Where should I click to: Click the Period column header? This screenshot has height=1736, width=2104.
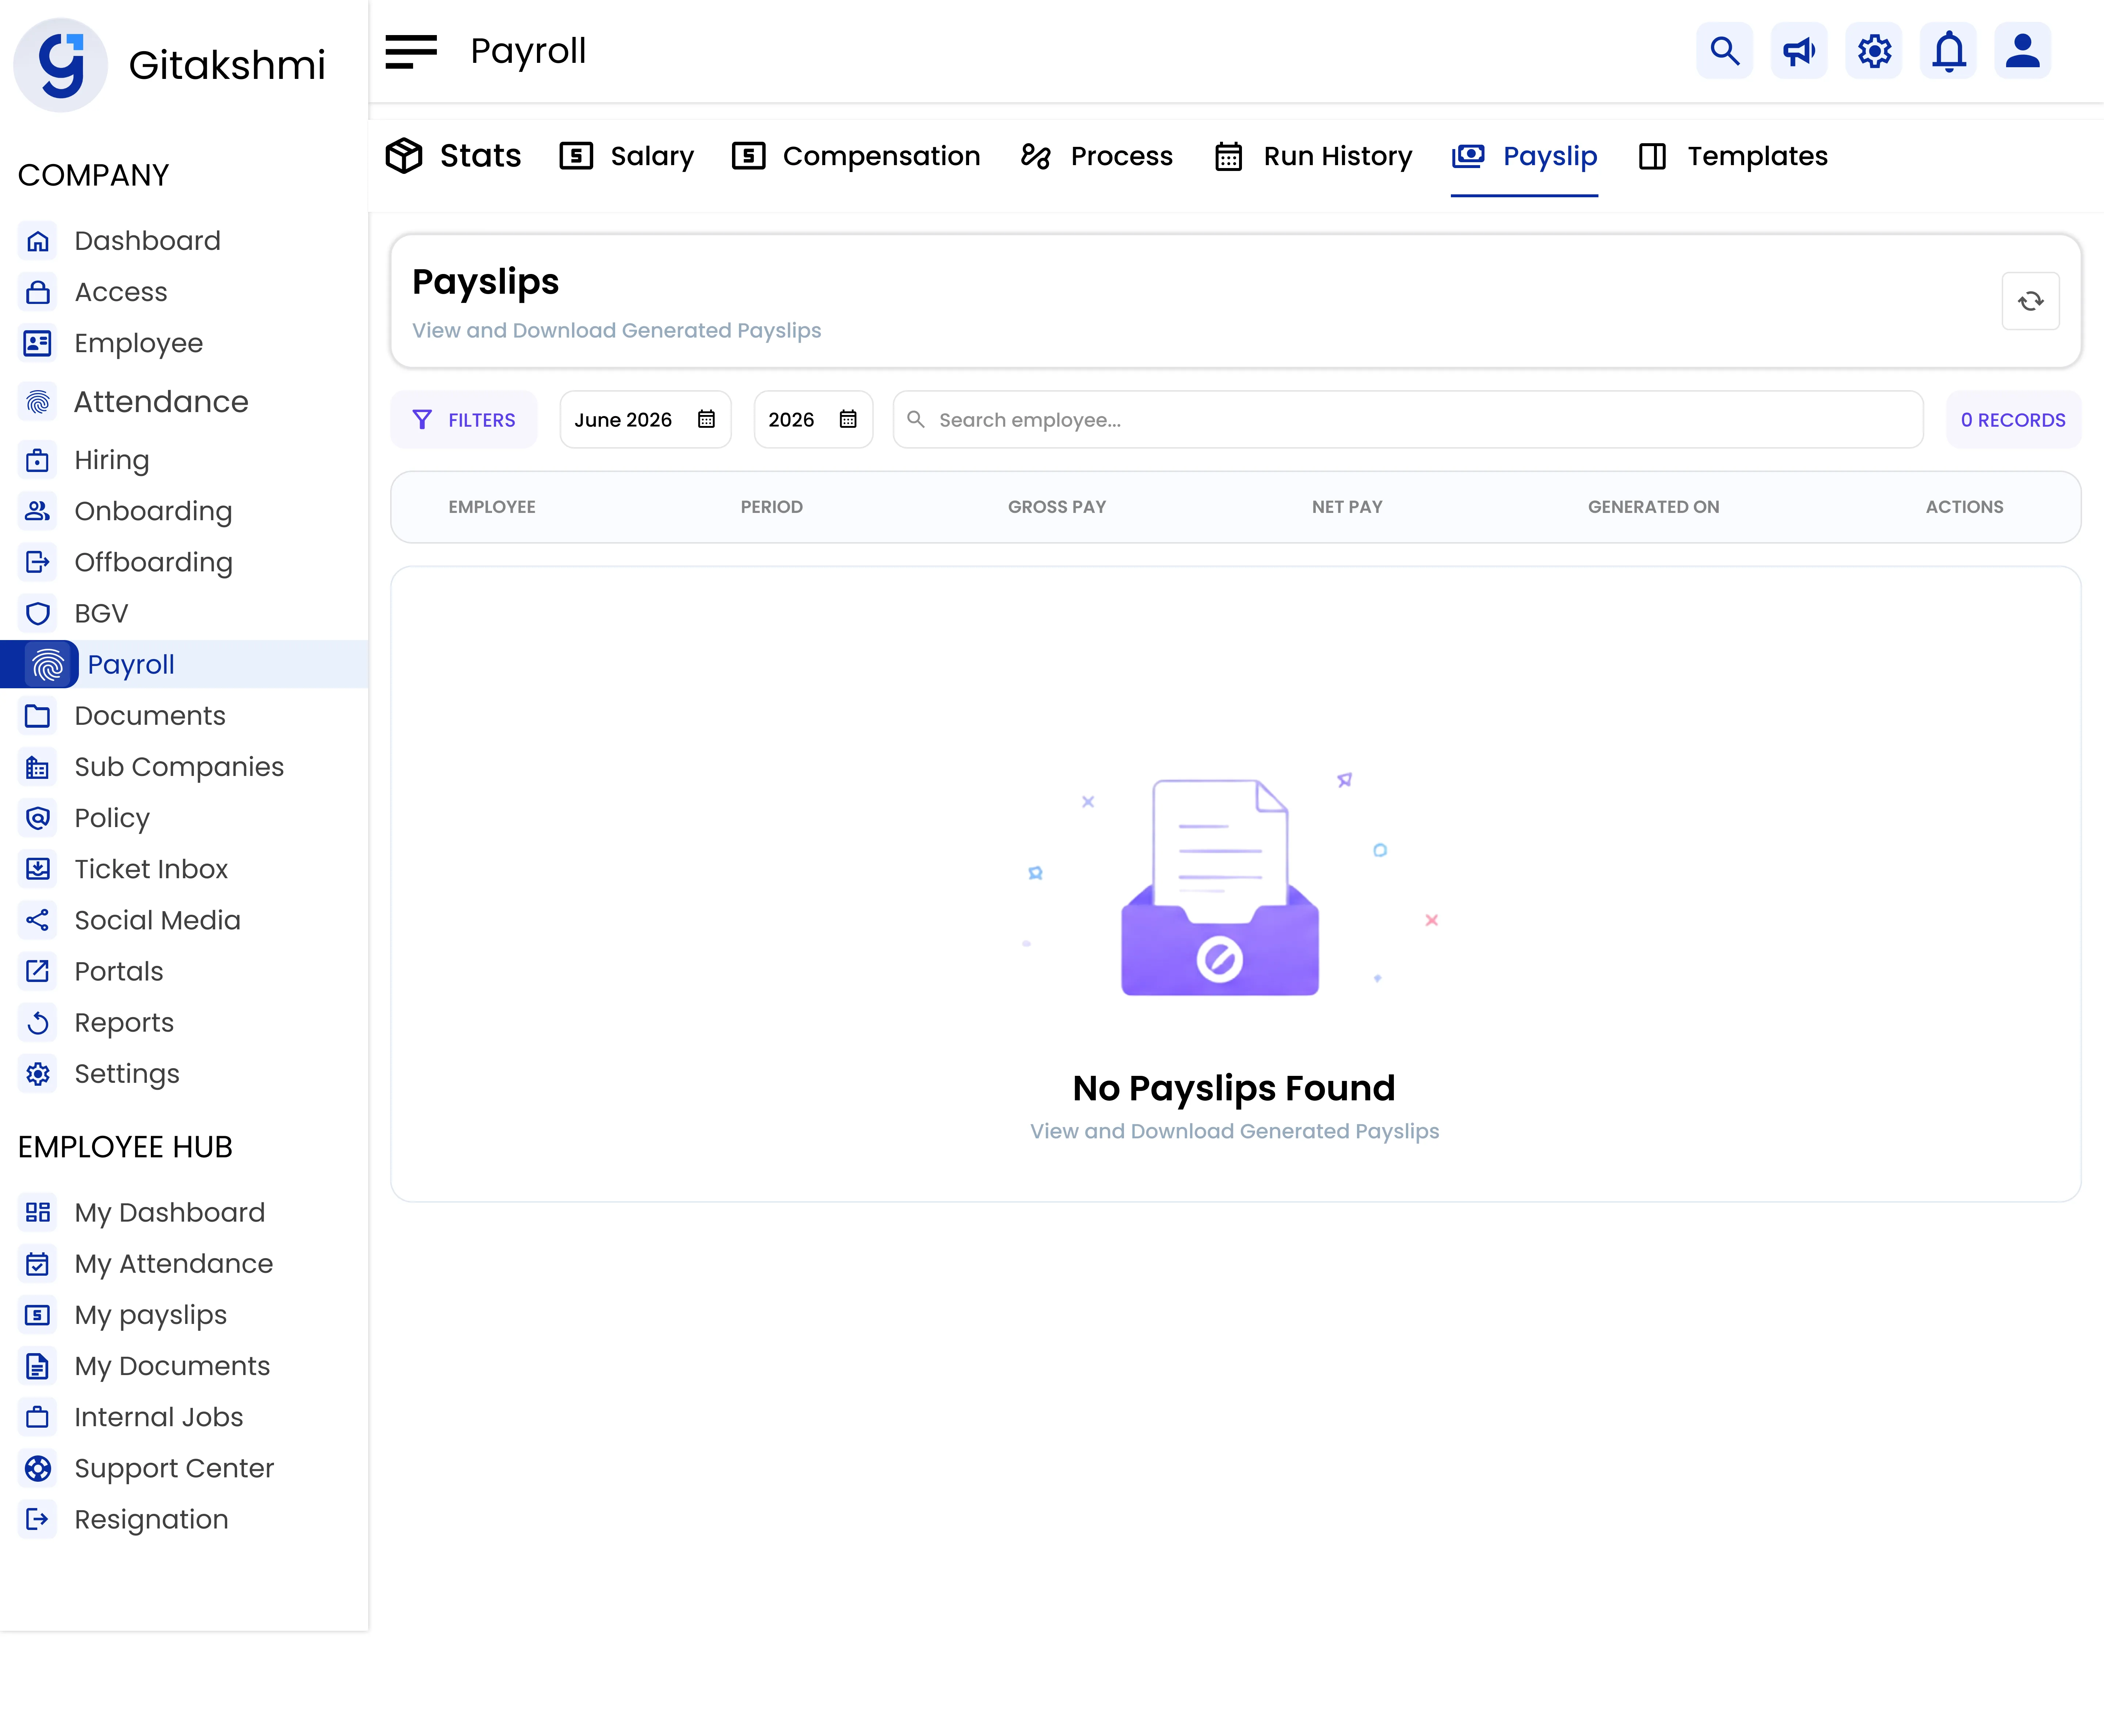coord(772,507)
